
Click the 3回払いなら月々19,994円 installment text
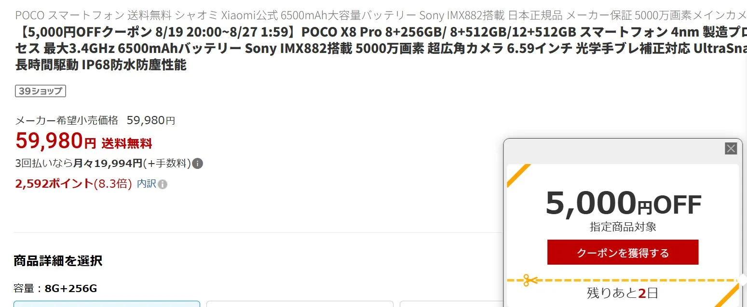pos(79,164)
